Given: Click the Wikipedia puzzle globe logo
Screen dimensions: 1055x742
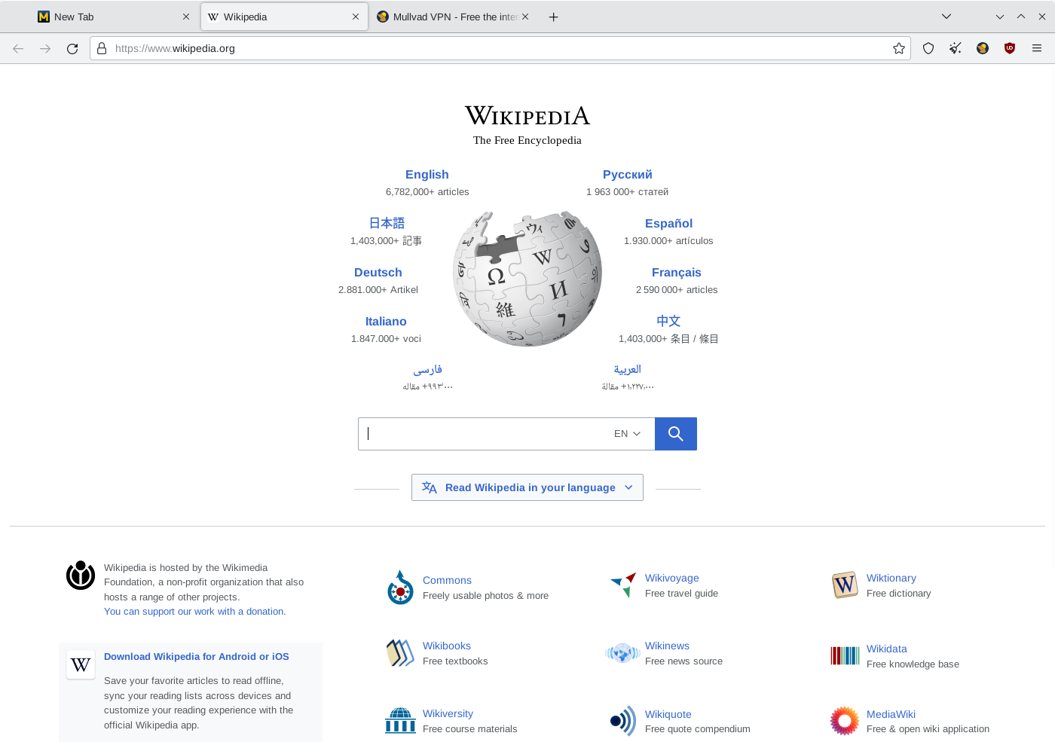Looking at the screenshot, I should pyautogui.click(x=527, y=279).
